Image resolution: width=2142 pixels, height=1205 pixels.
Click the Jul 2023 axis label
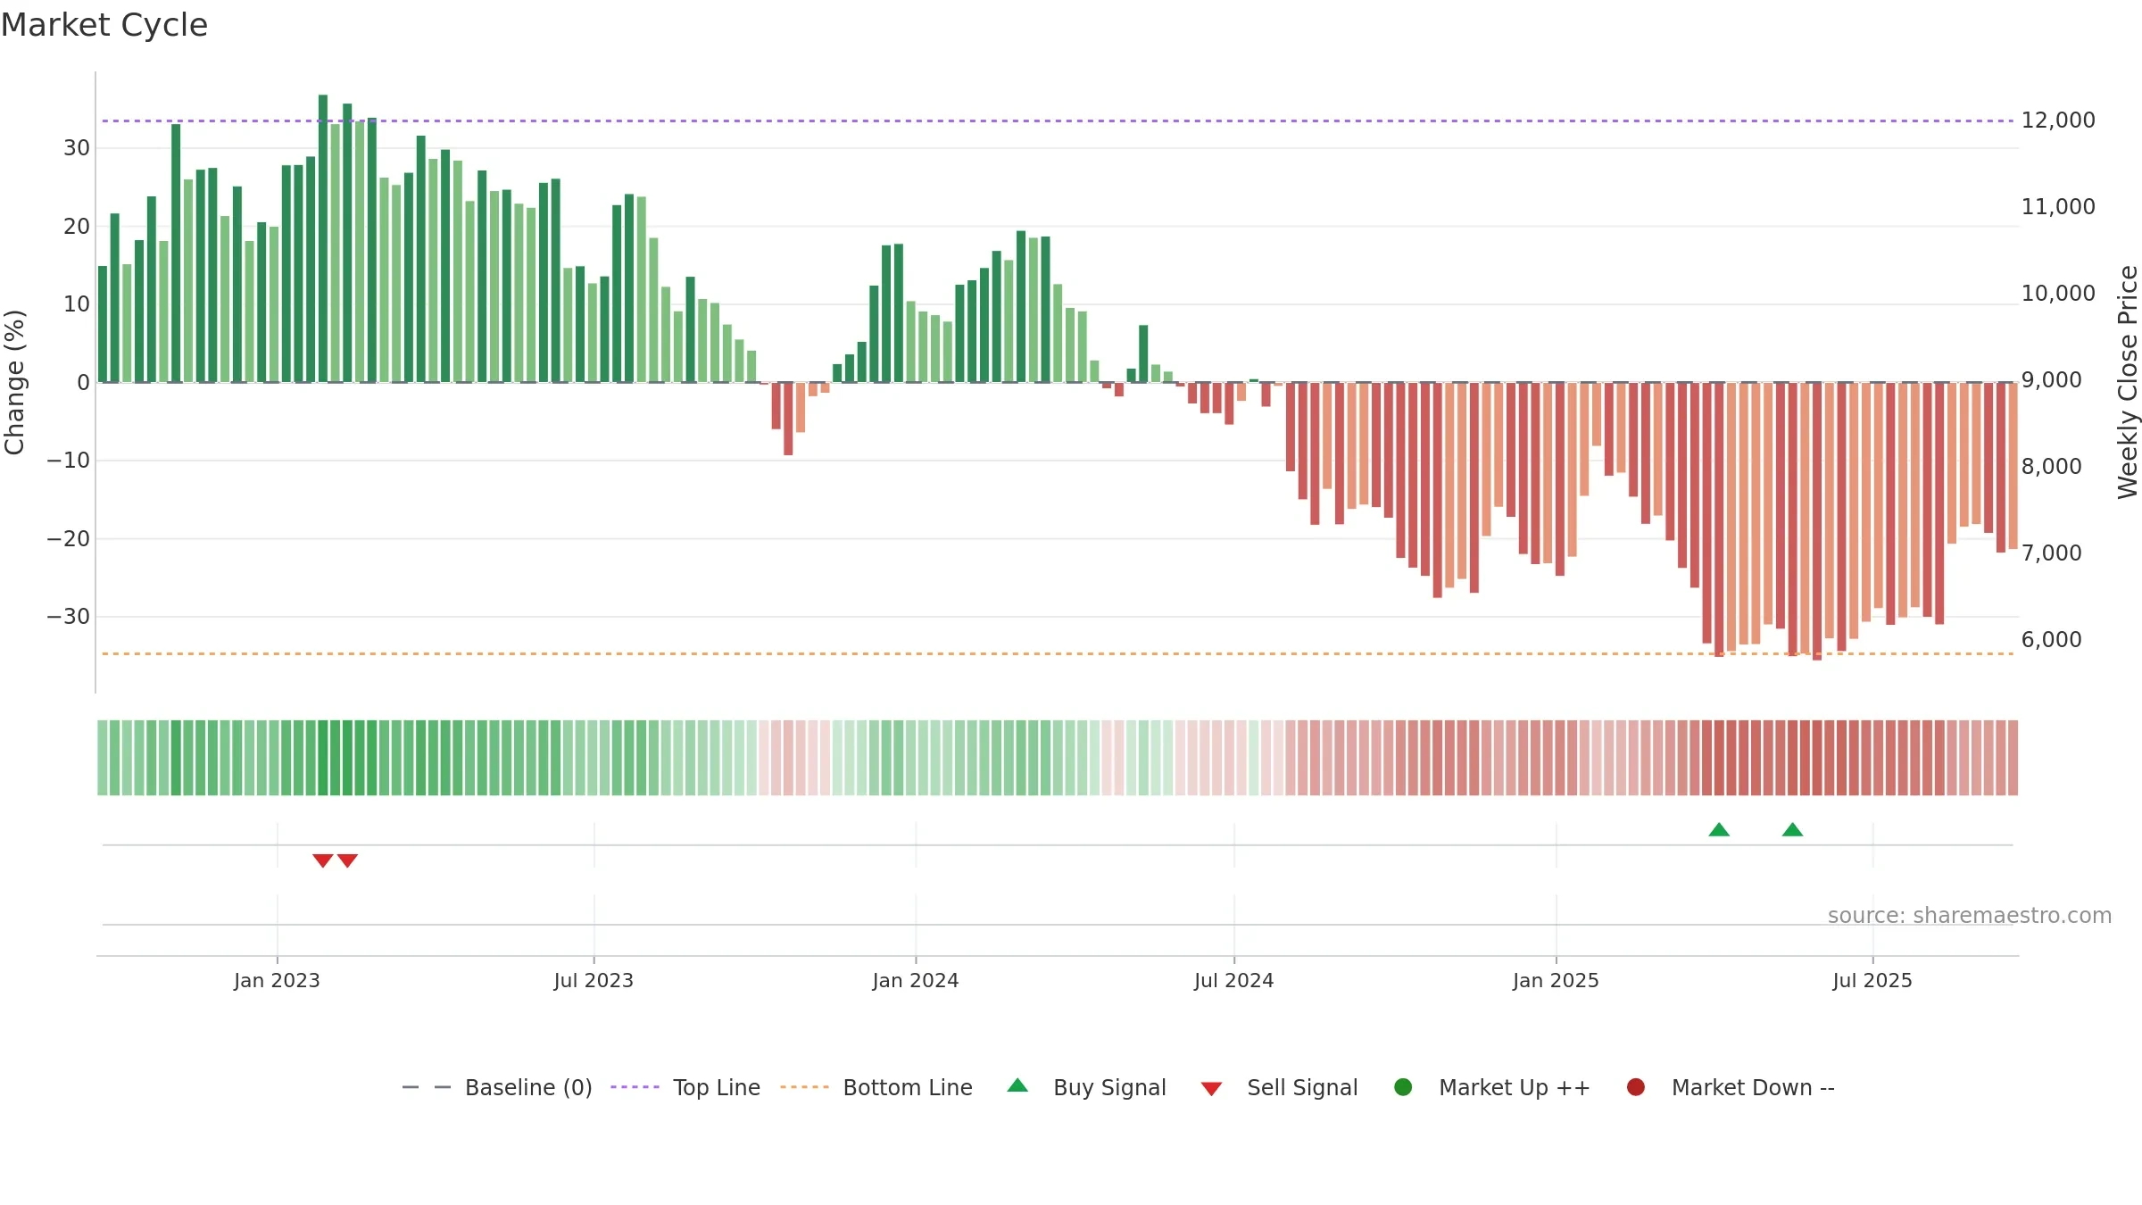pos(594,981)
